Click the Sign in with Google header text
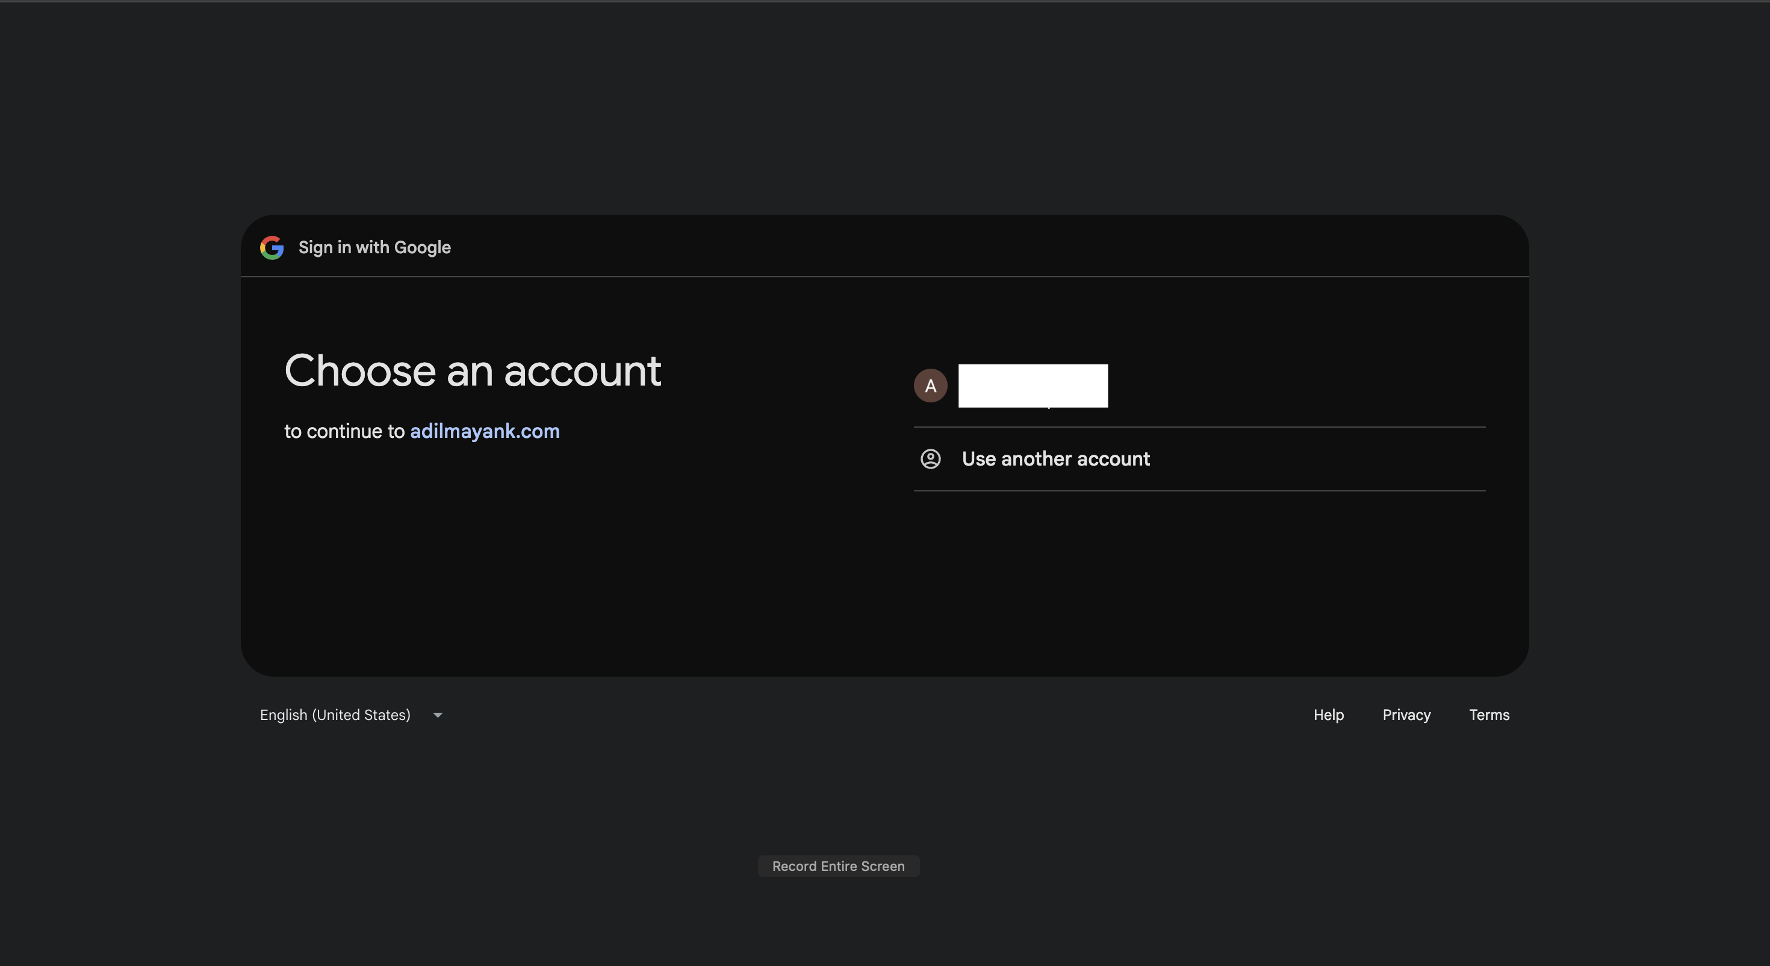Screen dimensions: 1770x966 (374, 248)
